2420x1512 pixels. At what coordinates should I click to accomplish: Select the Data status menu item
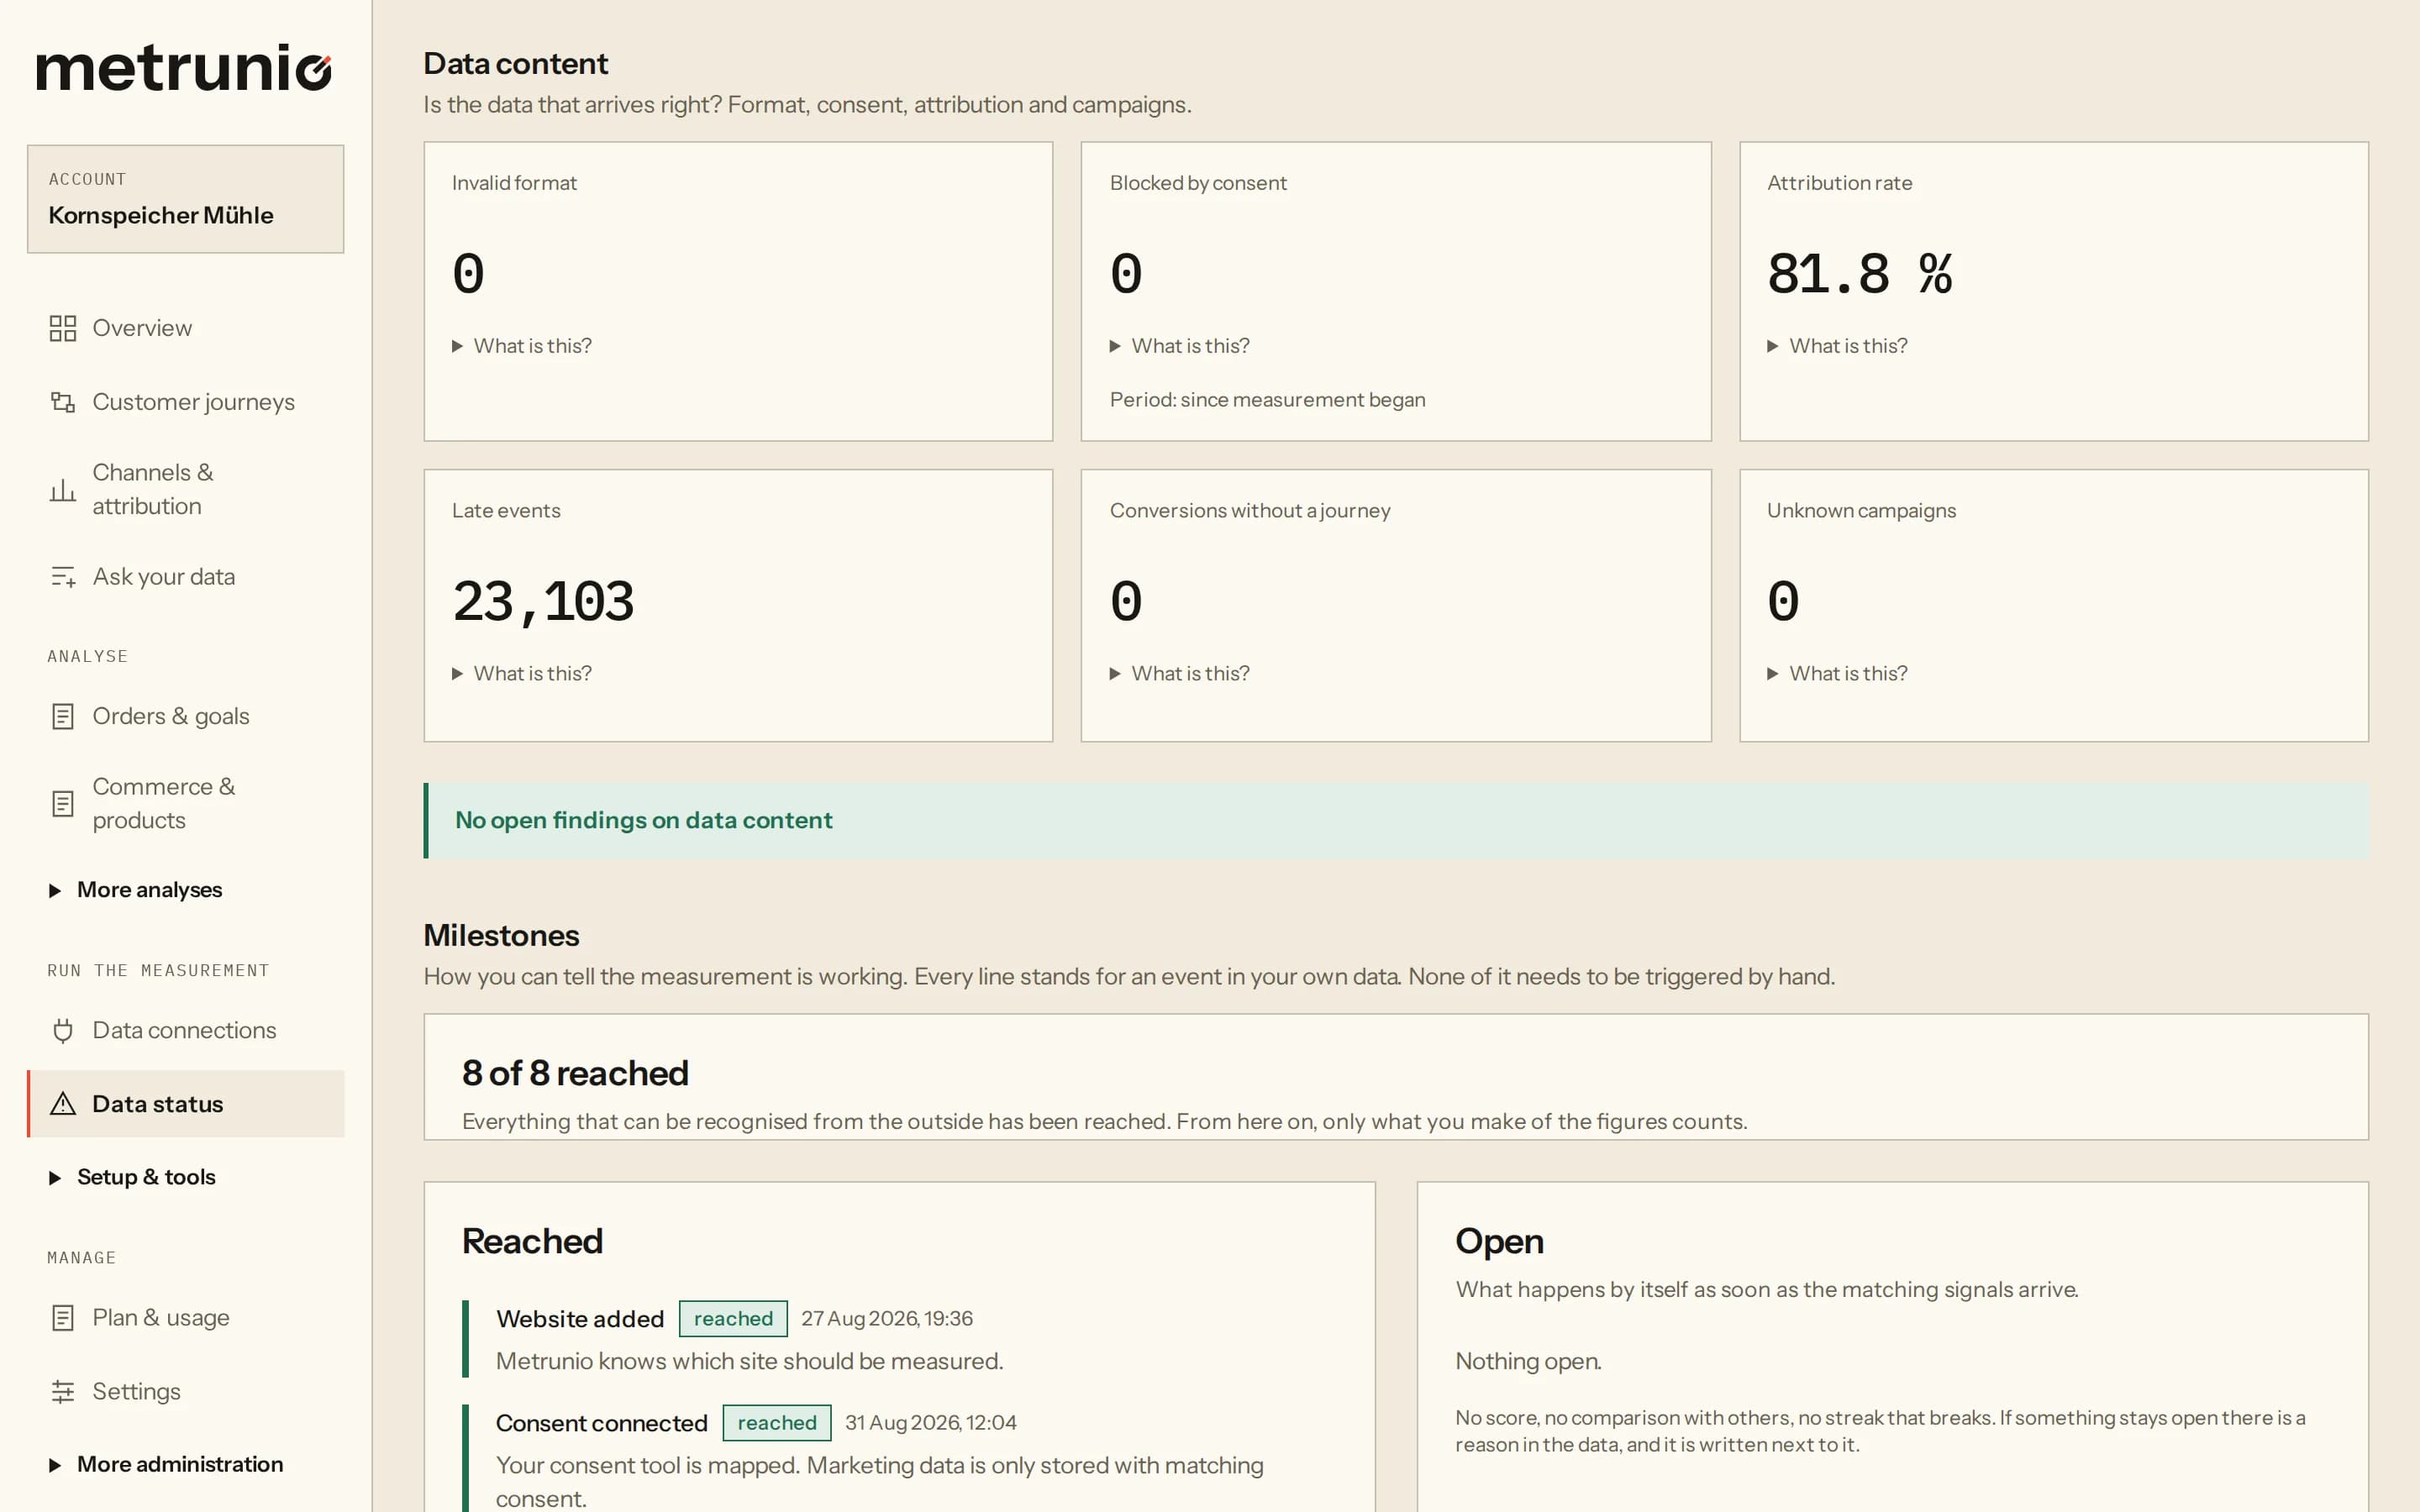186,1104
